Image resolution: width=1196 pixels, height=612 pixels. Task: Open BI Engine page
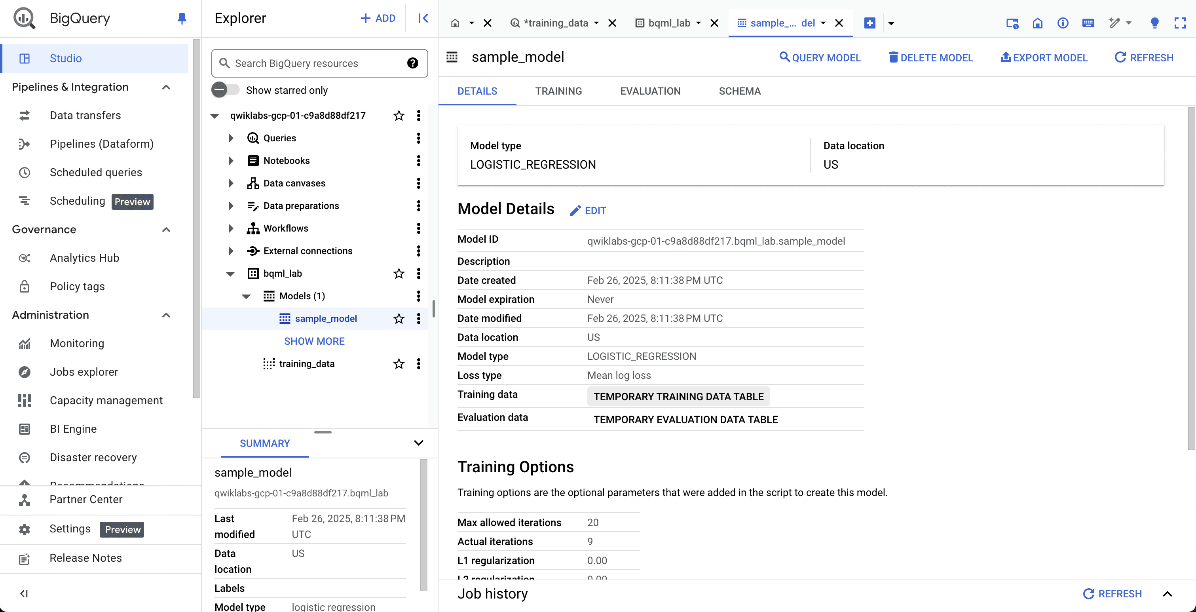tap(73, 429)
